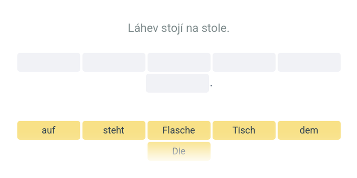
Task: Select the 'auf' word tile
Action: click(x=49, y=130)
